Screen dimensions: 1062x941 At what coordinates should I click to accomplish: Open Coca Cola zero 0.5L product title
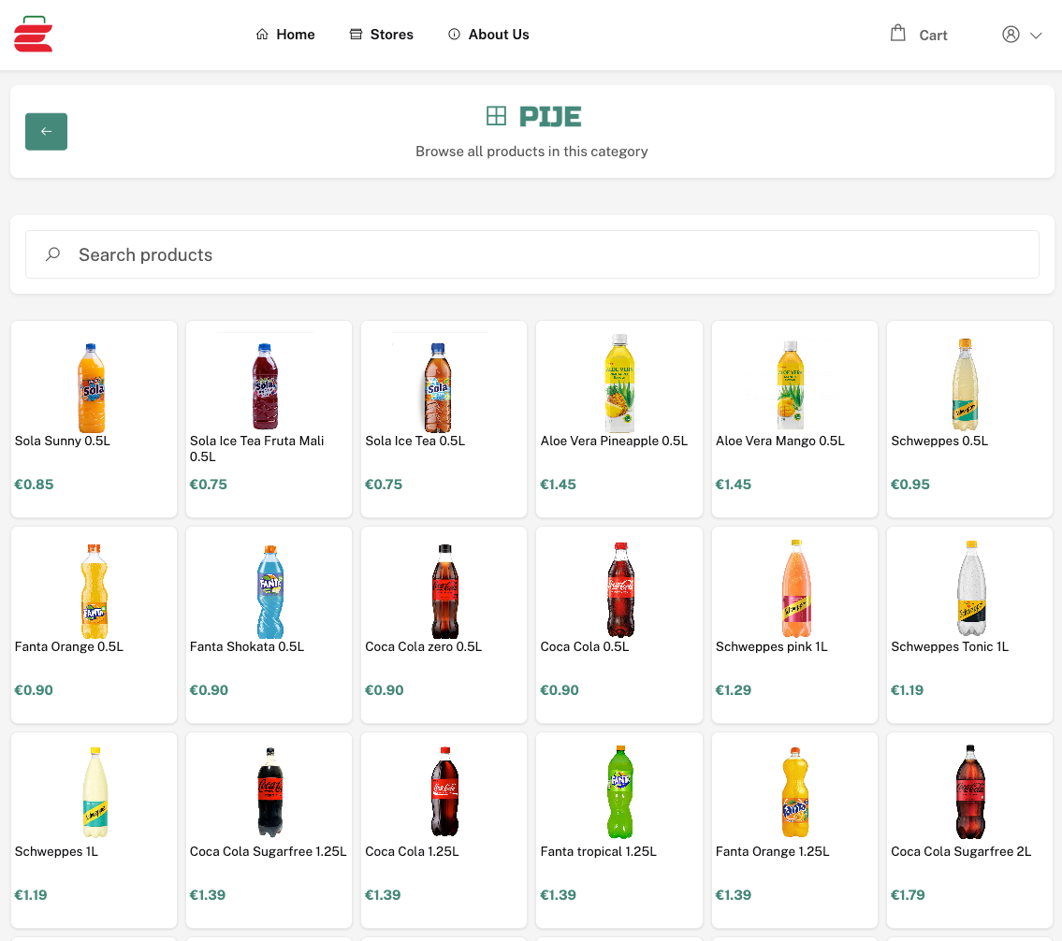[x=423, y=646]
